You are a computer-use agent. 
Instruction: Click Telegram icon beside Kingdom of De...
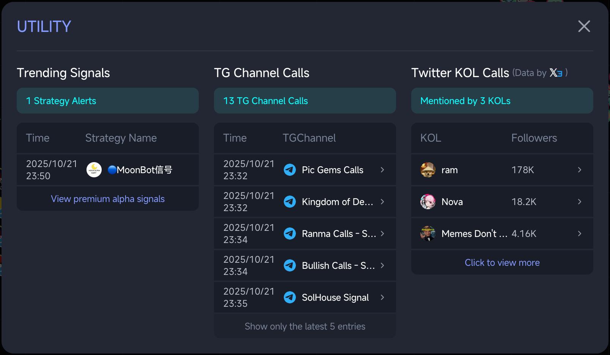point(290,202)
